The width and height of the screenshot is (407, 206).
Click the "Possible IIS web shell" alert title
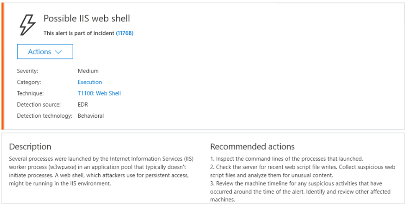pos(87,18)
